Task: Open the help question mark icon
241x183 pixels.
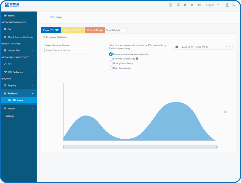Action: coord(178,5)
